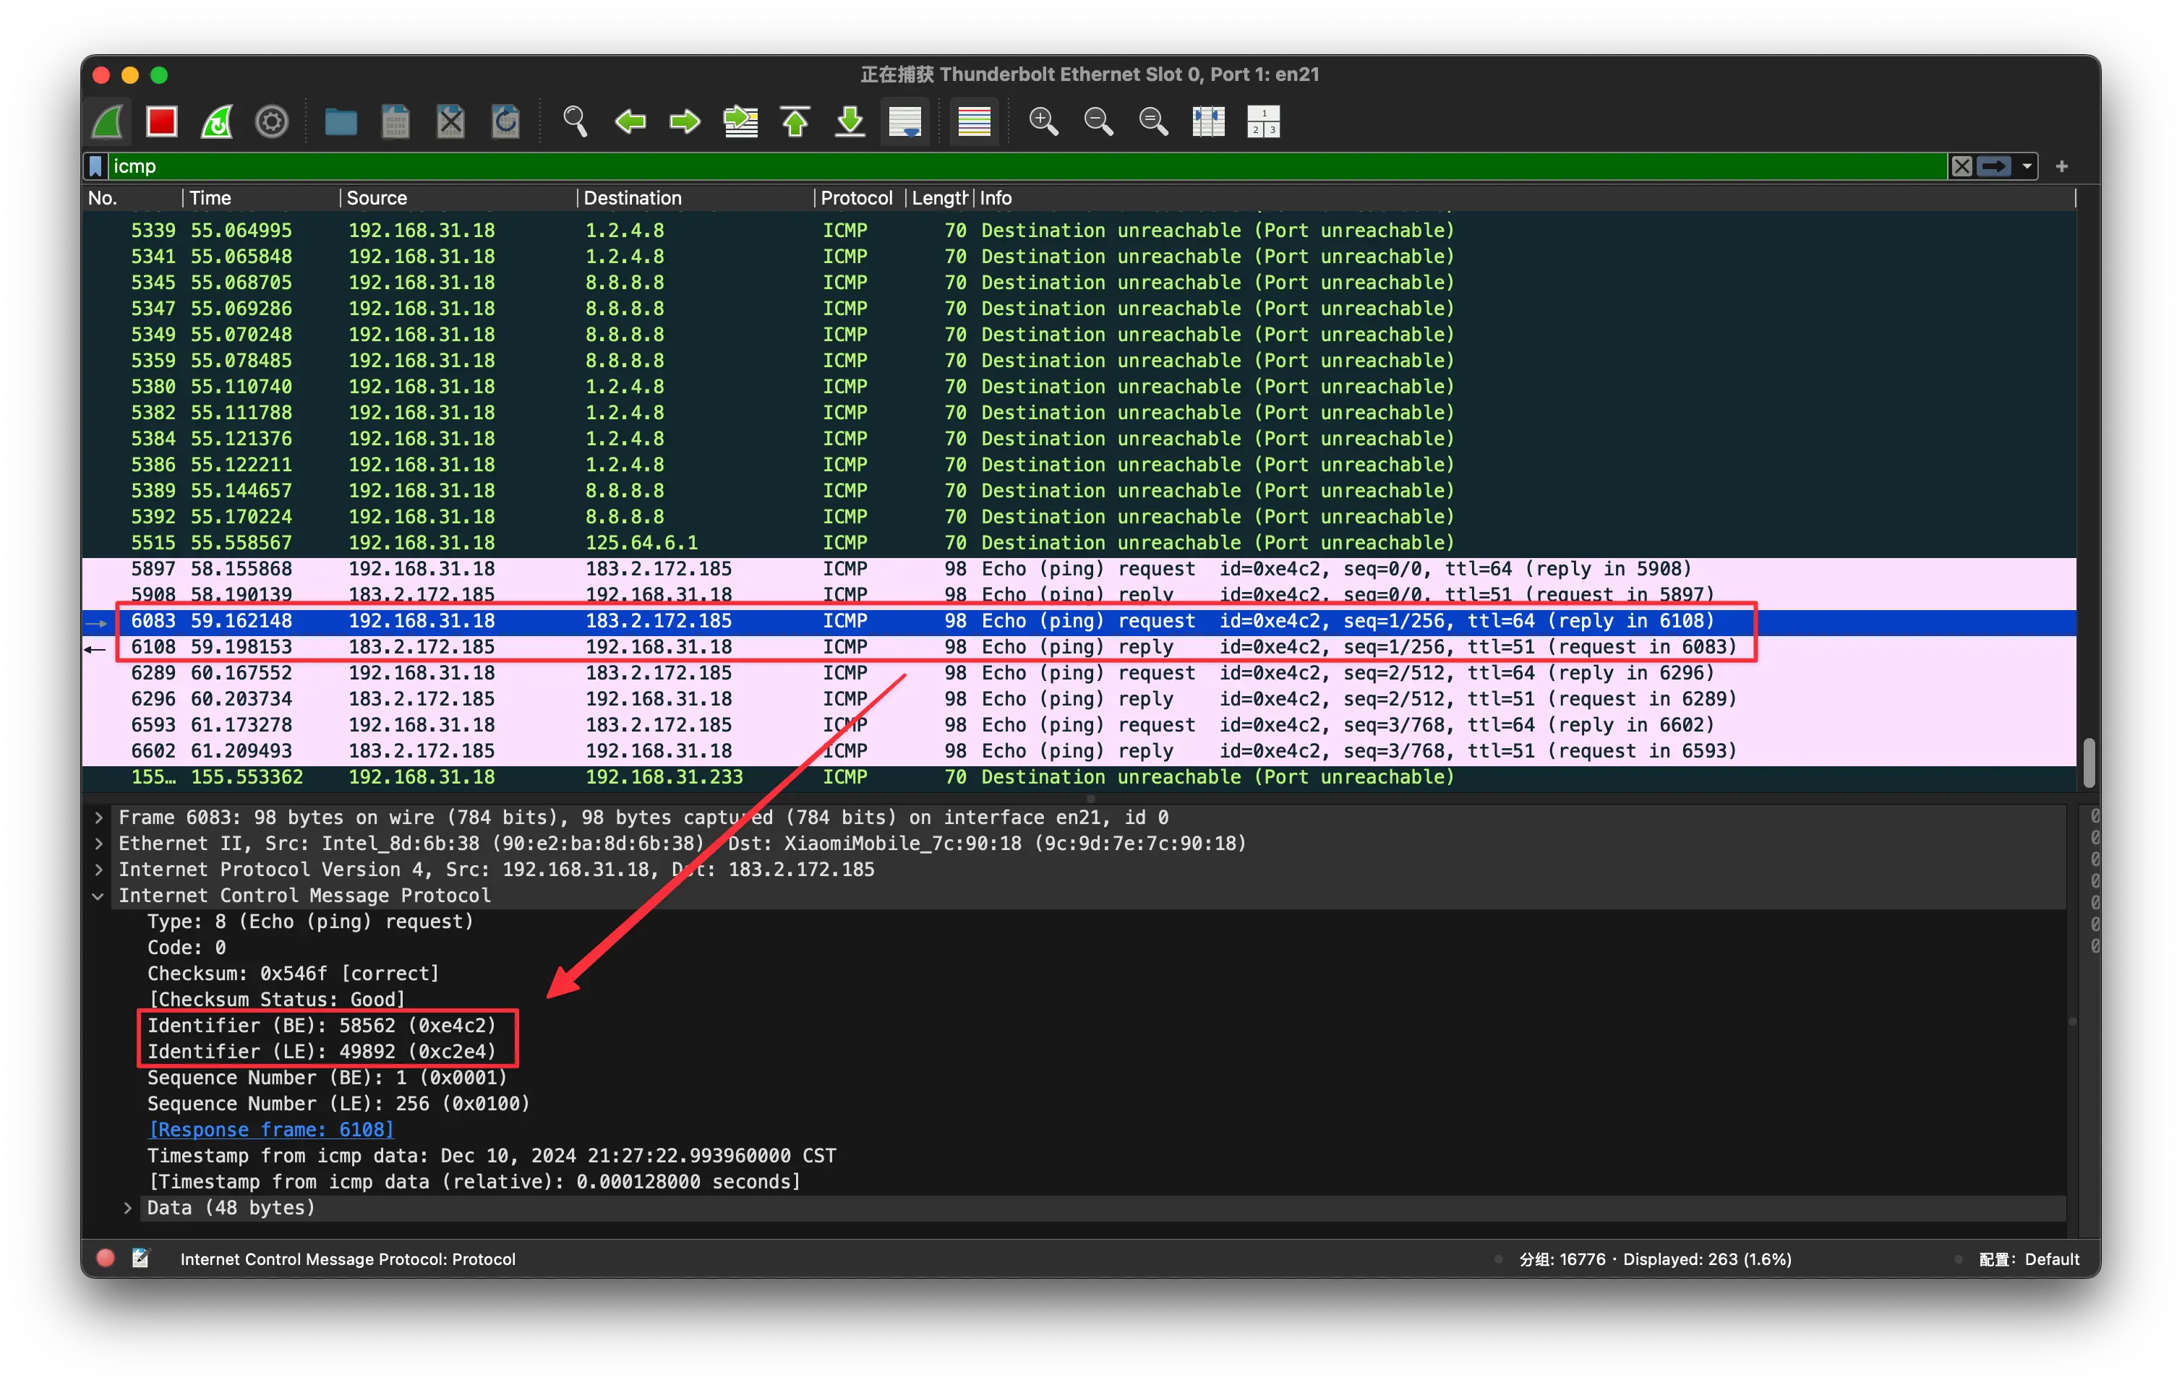Open capture options gear icon
The width and height of the screenshot is (2182, 1385).
271,121
